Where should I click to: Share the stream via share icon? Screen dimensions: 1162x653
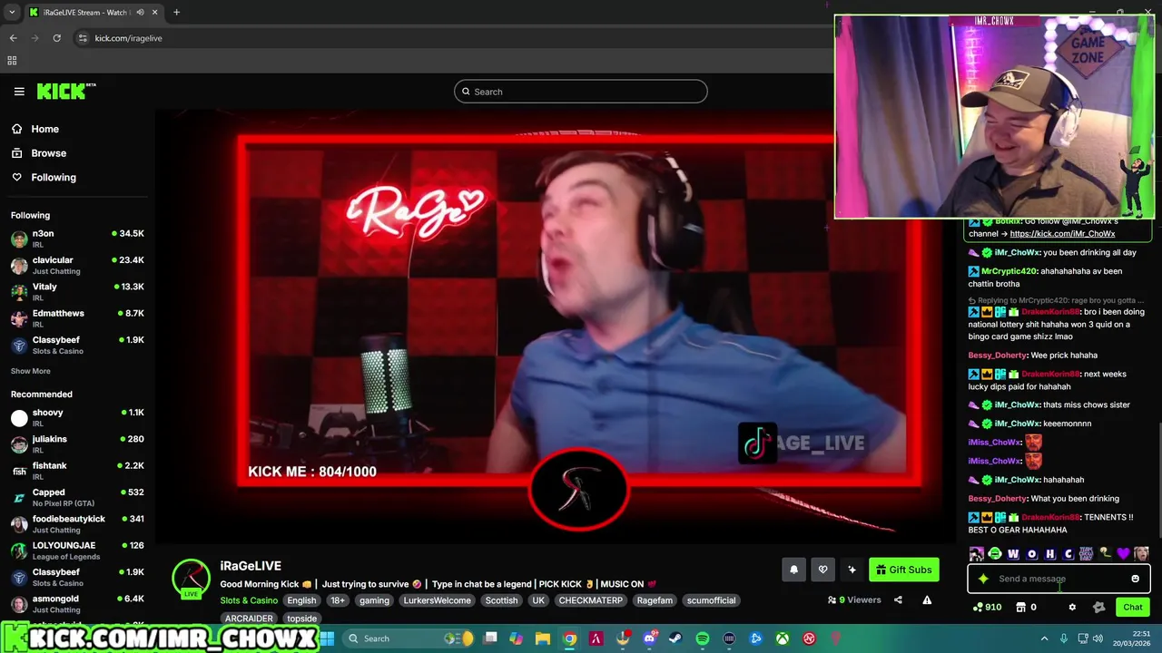[898, 599]
